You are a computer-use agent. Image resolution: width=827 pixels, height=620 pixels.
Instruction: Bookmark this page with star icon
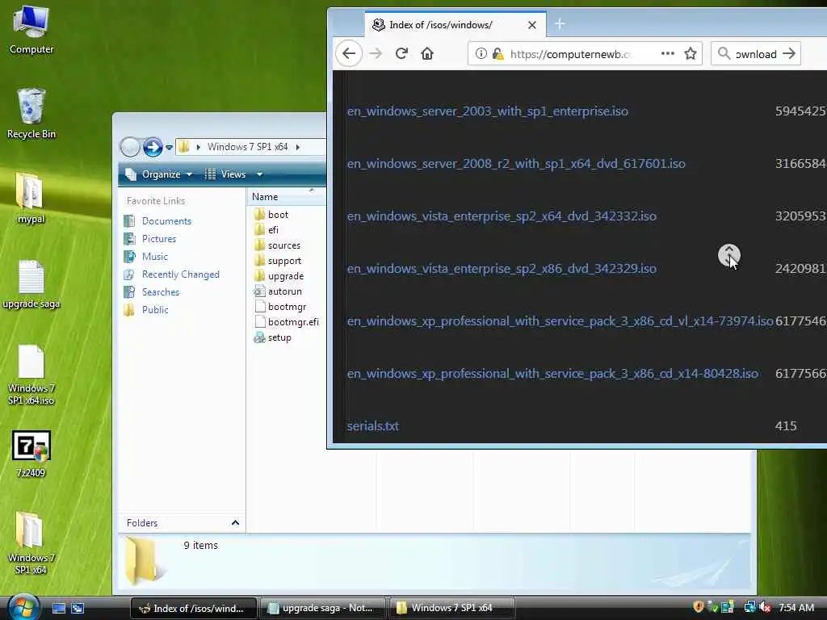[x=691, y=53]
